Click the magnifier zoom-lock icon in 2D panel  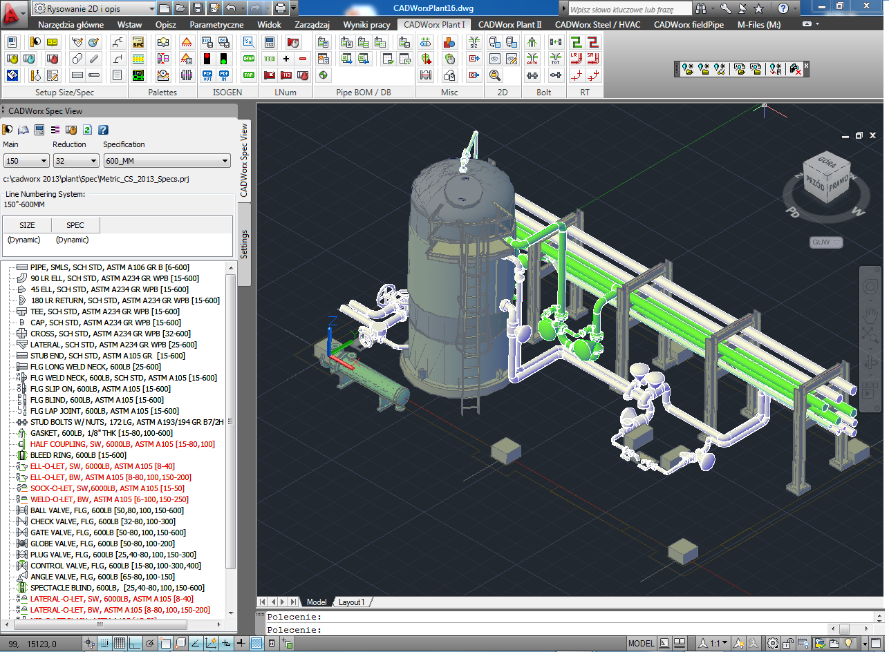point(495,75)
